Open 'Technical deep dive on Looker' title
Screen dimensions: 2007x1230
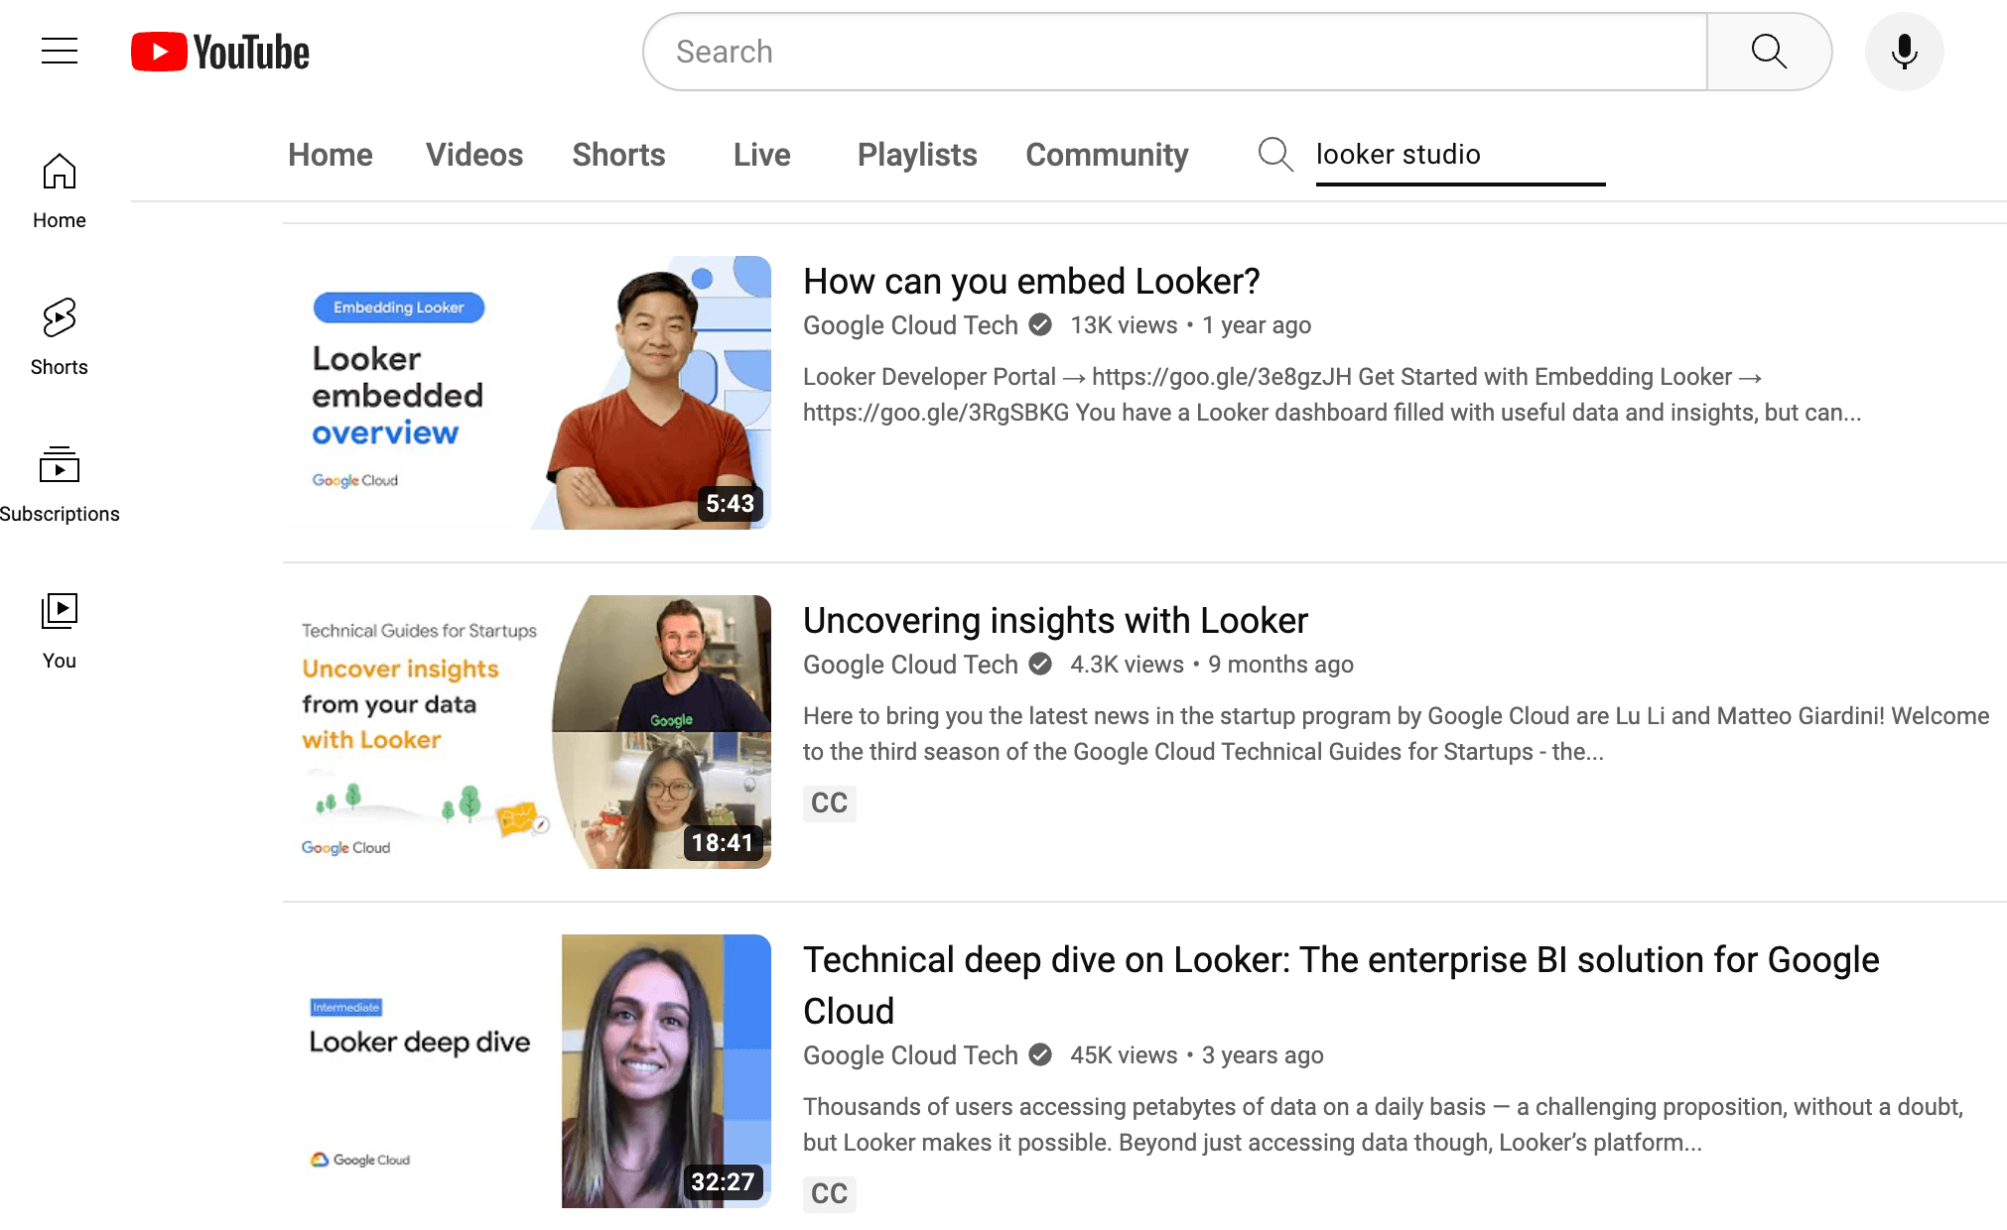[1341, 985]
